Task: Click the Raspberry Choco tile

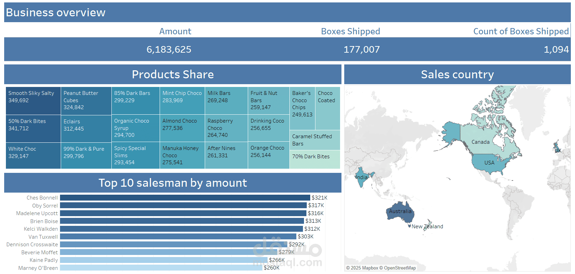Action: pyautogui.click(x=226, y=128)
